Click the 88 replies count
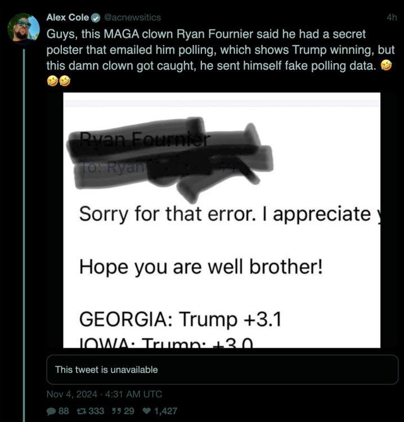This screenshot has width=404, height=422. coord(64,411)
